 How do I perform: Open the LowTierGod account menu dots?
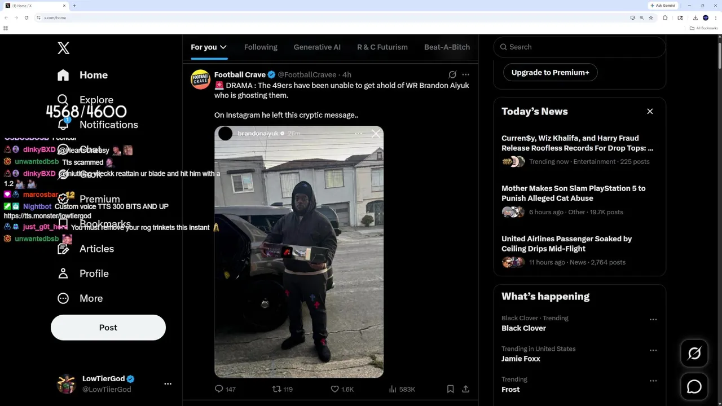tap(168, 383)
